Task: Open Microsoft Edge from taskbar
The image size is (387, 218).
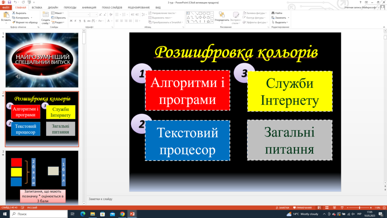Action: 83,214
